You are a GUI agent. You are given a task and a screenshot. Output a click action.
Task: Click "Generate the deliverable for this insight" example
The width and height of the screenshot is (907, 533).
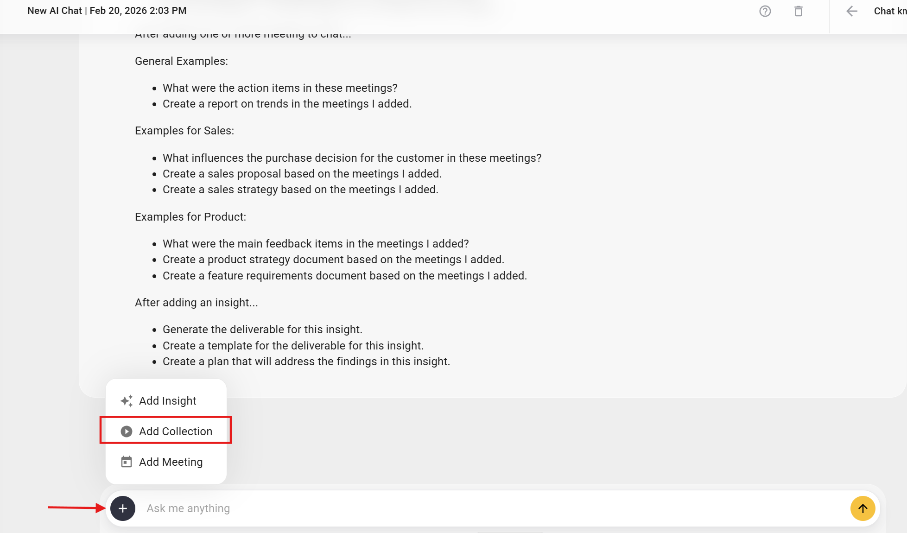(262, 330)
